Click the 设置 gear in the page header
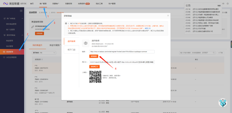Screen dimensions: 232x113 point(225,13)
